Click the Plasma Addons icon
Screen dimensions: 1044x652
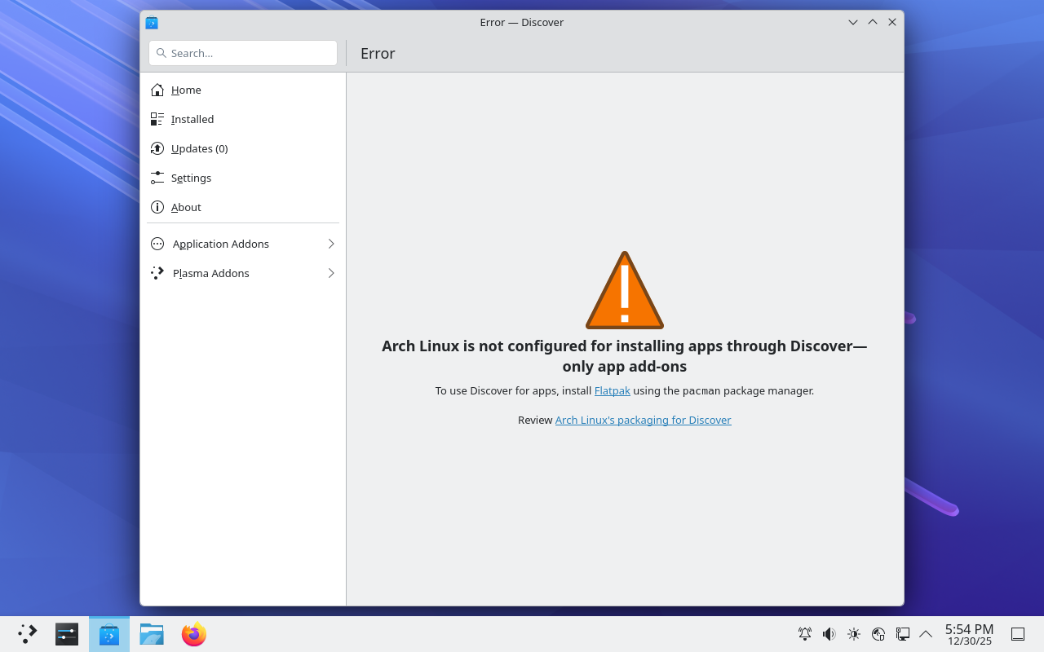click(x=157, y=273)
